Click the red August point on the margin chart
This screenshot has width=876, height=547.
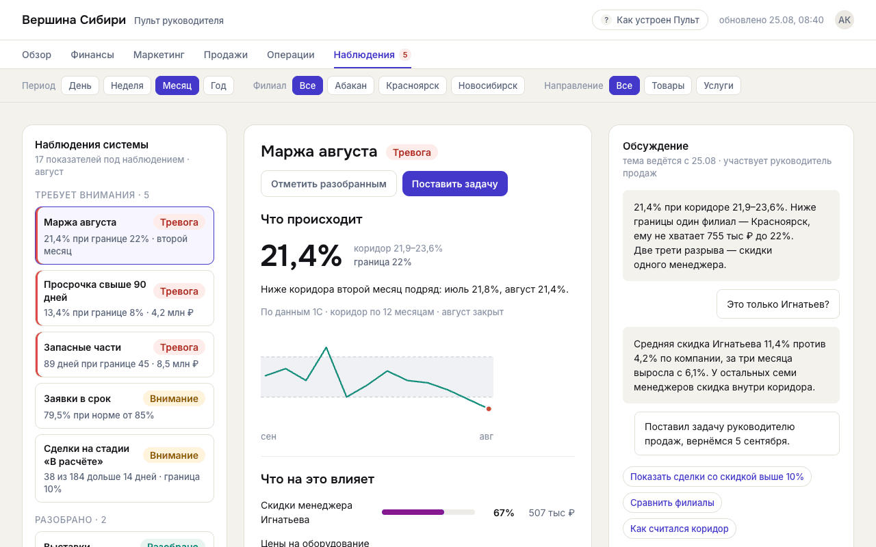coord(489,409)
